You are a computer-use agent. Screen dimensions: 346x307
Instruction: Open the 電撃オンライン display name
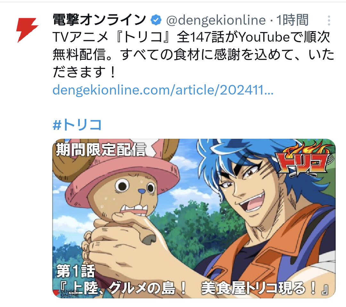click(x=100, y=20)
